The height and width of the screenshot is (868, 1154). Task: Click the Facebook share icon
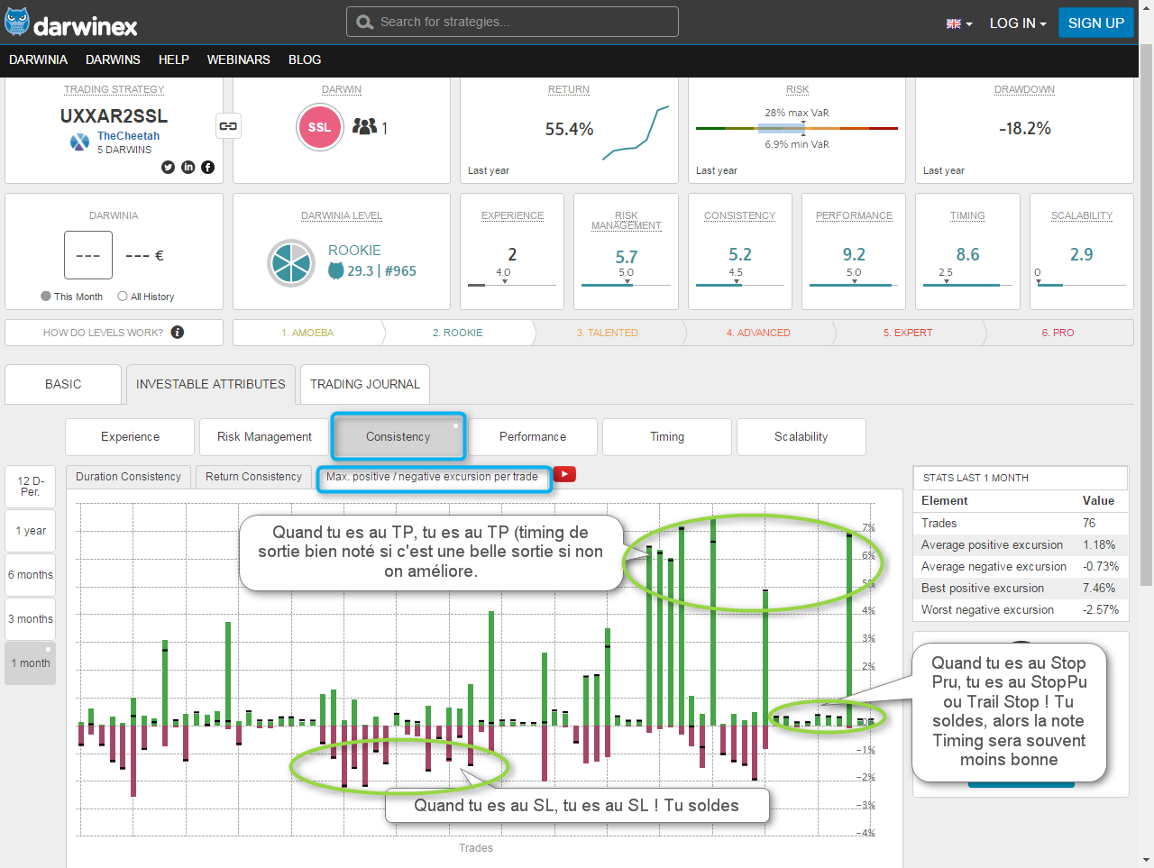207,167
